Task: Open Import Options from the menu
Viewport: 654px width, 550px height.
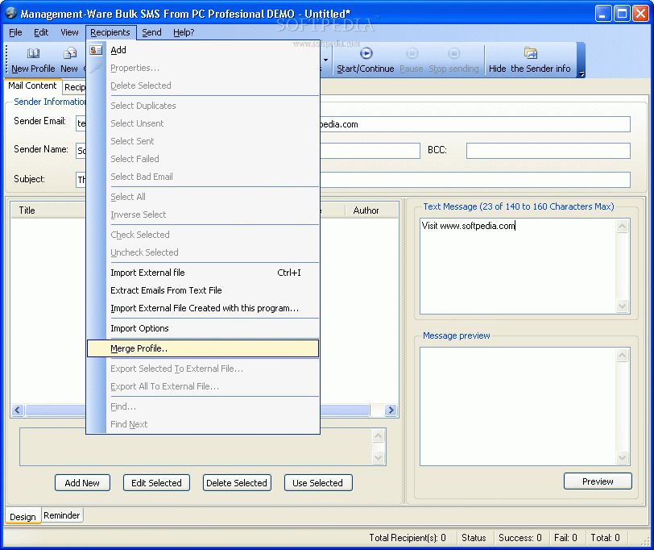Action: pyautogui.click(x=203, y=328)
